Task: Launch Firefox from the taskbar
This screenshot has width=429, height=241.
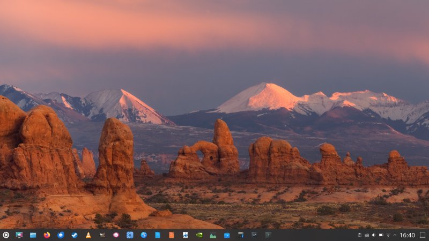Action: coord(47,235)
